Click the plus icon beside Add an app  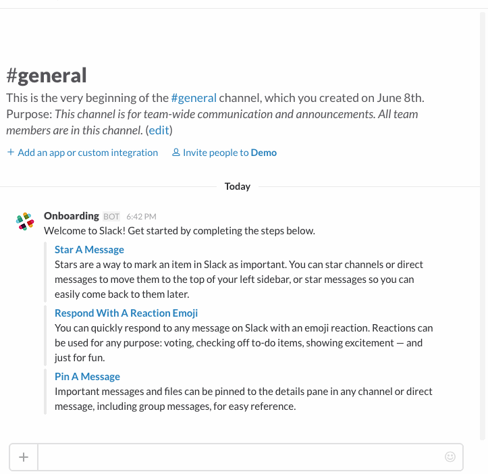click(11, 153)
